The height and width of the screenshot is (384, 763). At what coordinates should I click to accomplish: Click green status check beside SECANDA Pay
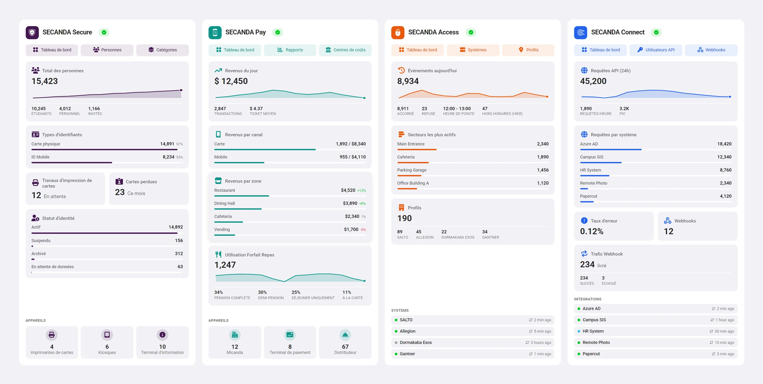coord(277,32)
